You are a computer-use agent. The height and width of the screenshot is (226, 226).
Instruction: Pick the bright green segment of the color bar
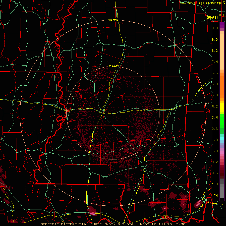coord(222,121)
